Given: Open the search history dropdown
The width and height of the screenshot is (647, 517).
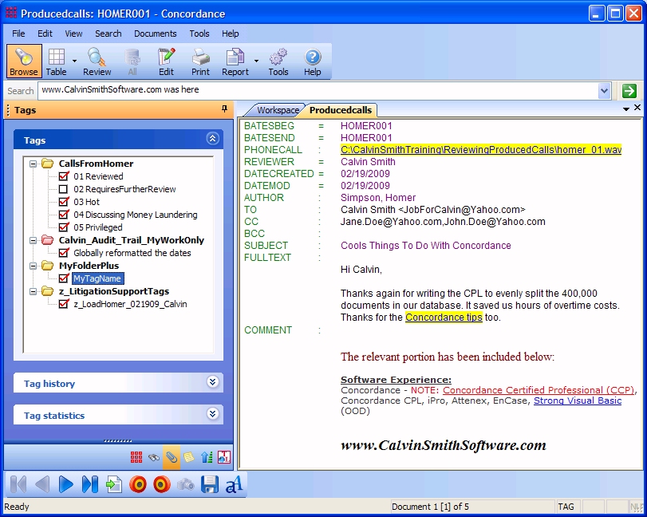Looking at the screenshot, I should point(605,91).
